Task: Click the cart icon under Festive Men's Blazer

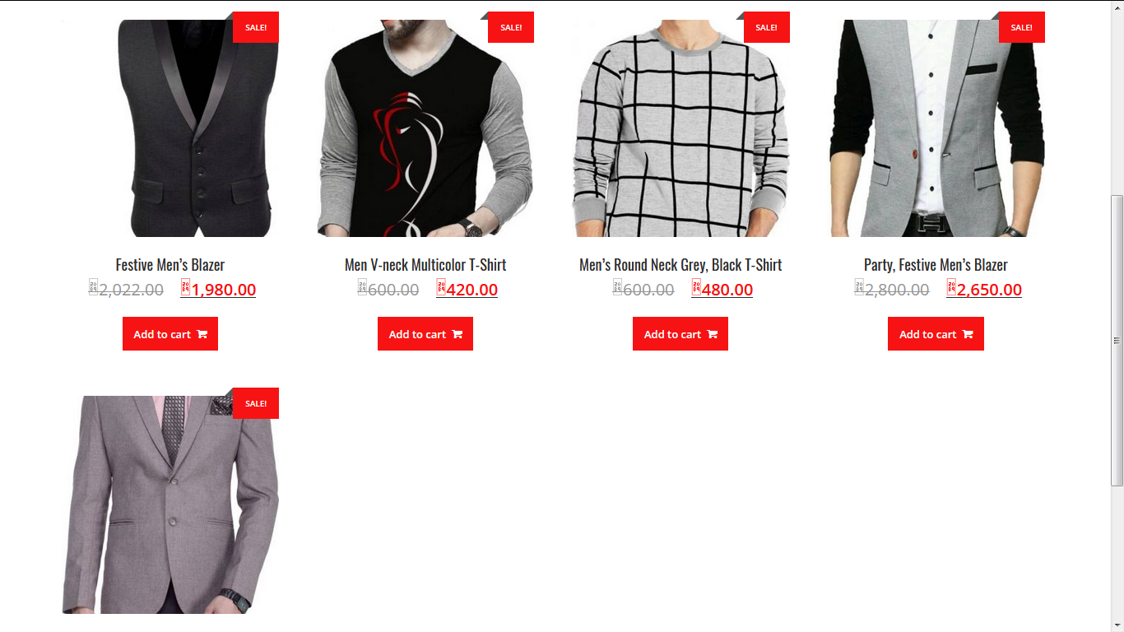Action: (202, 334)
